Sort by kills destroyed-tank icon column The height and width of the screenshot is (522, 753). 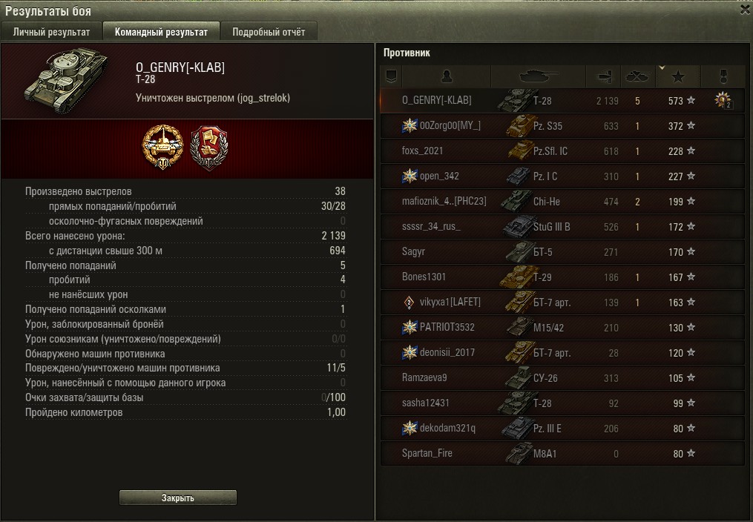tap(638, 76)
